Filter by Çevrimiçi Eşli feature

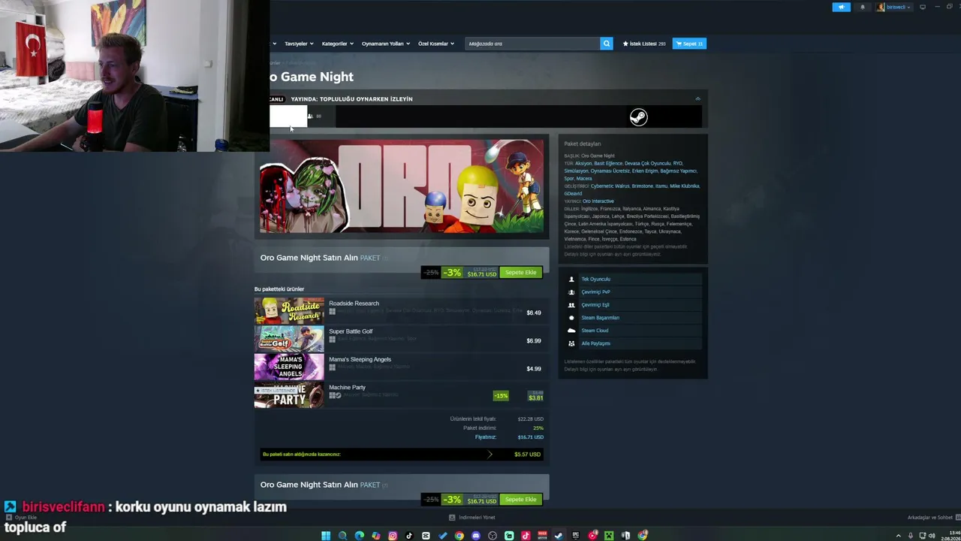(595, 305)
